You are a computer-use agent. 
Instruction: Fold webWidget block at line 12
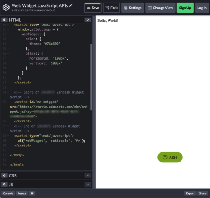pyautogui.click(x=8, y=34)
